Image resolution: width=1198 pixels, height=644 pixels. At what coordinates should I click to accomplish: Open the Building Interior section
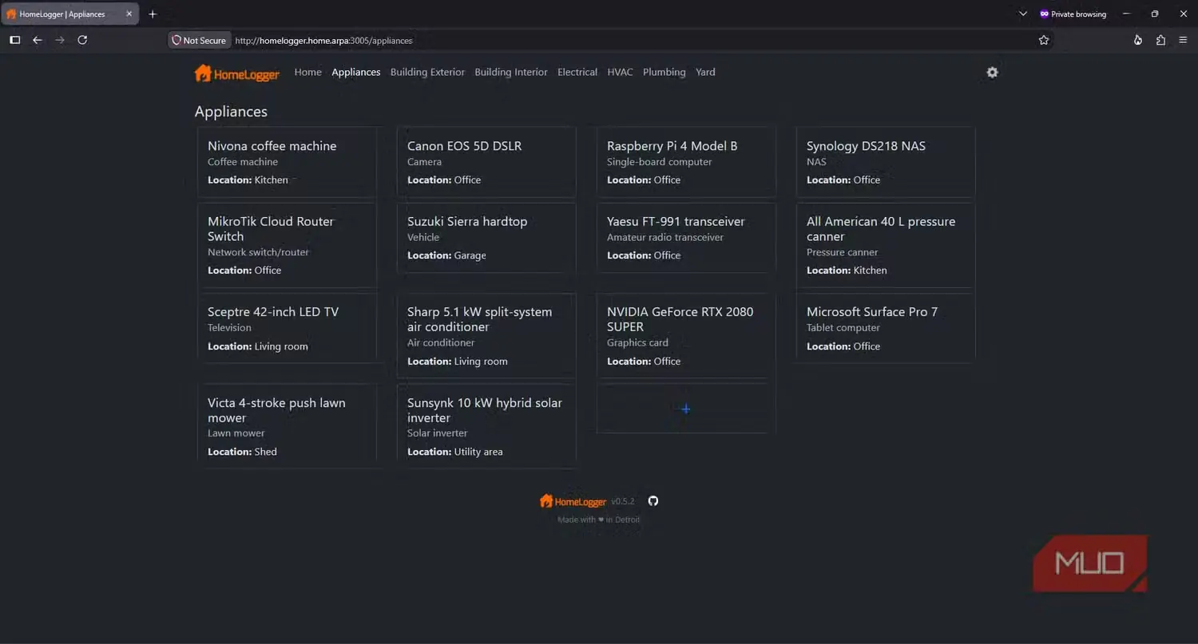(x=511, y=72)
